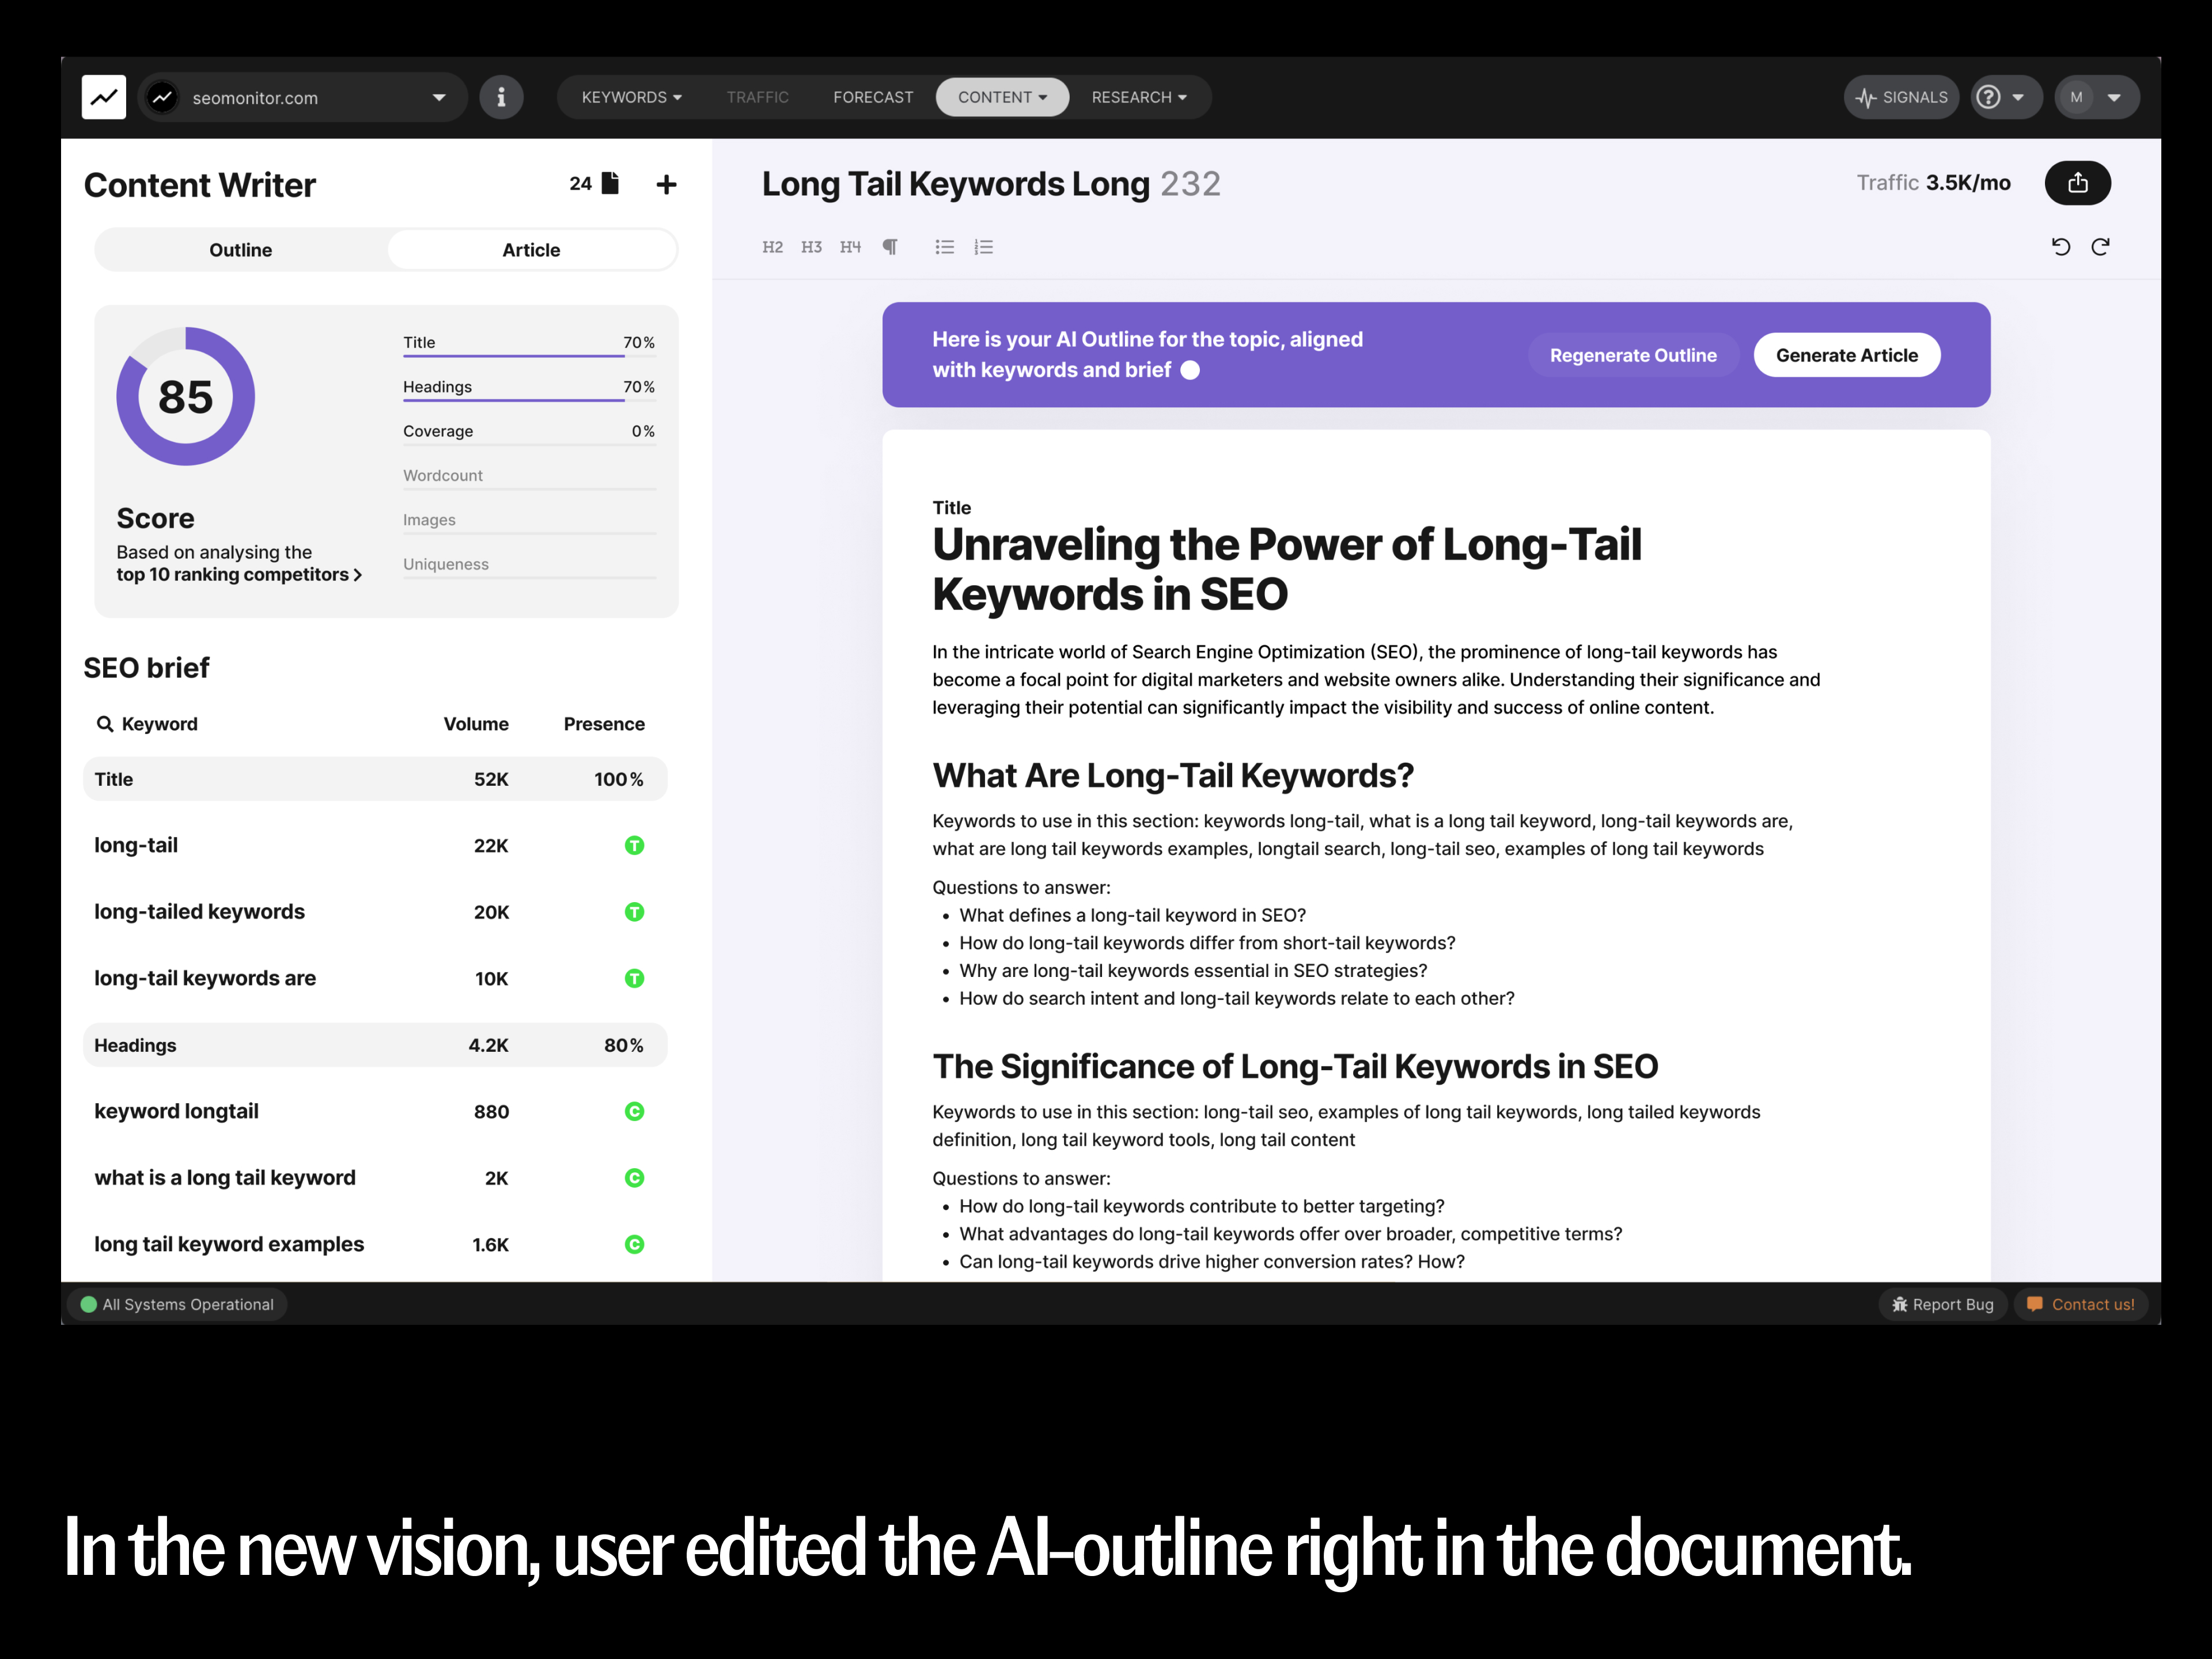Click the Regenerate Outline button

[1632, 355]
